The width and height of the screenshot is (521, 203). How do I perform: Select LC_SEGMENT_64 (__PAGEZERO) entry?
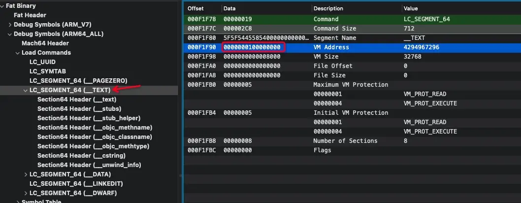coord(78,81)
